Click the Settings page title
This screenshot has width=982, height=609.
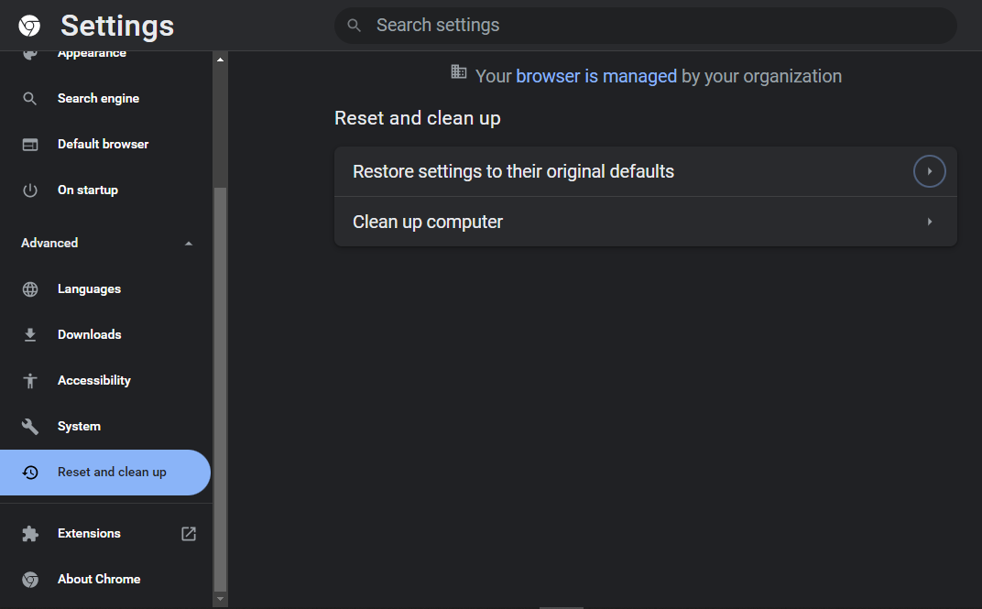click(117, 27)
